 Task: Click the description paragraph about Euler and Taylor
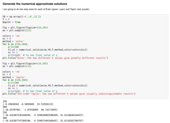click(46, 9)
